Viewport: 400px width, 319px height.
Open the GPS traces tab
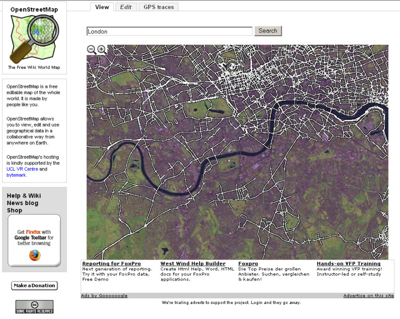tap(158, 7)
